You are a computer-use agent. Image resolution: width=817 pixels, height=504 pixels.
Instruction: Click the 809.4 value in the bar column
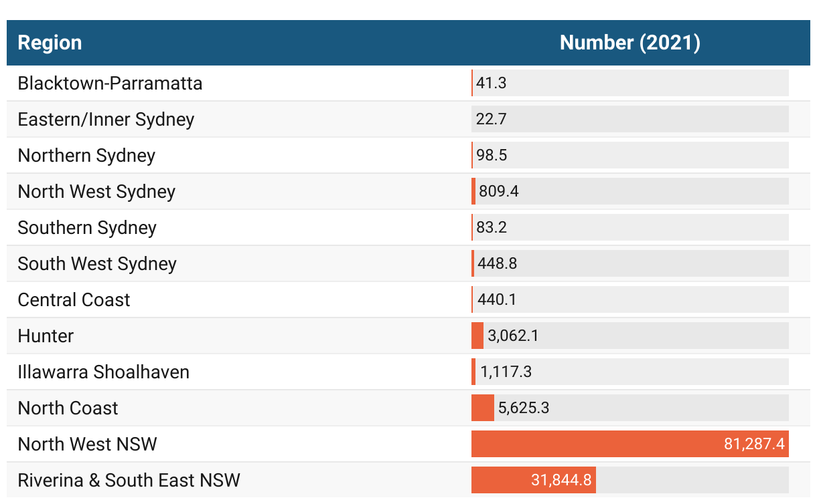pyautogui.click(x=498, y=192)
